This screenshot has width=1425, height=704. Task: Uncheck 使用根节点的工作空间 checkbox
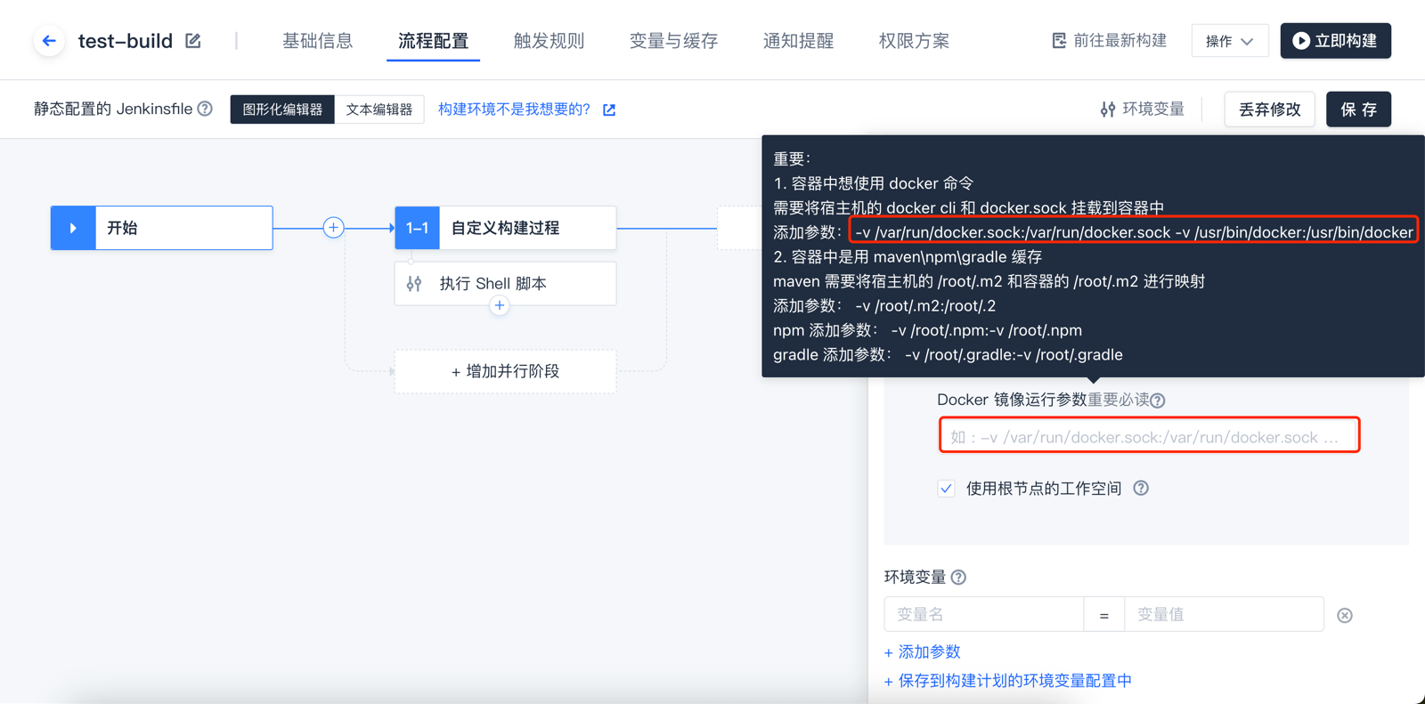pyautogui.click(x=946, y=489)
